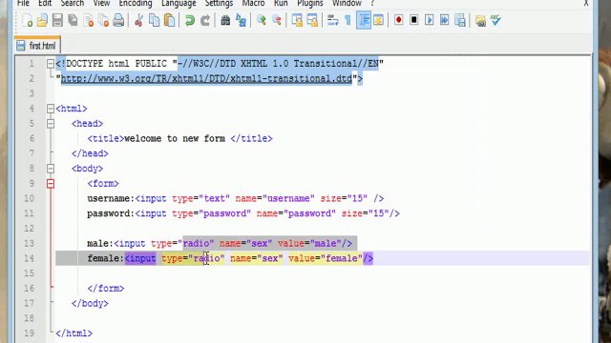Click the text 'welcome to new form' in title
The image size is (611, 343).
tap(175, 138)
